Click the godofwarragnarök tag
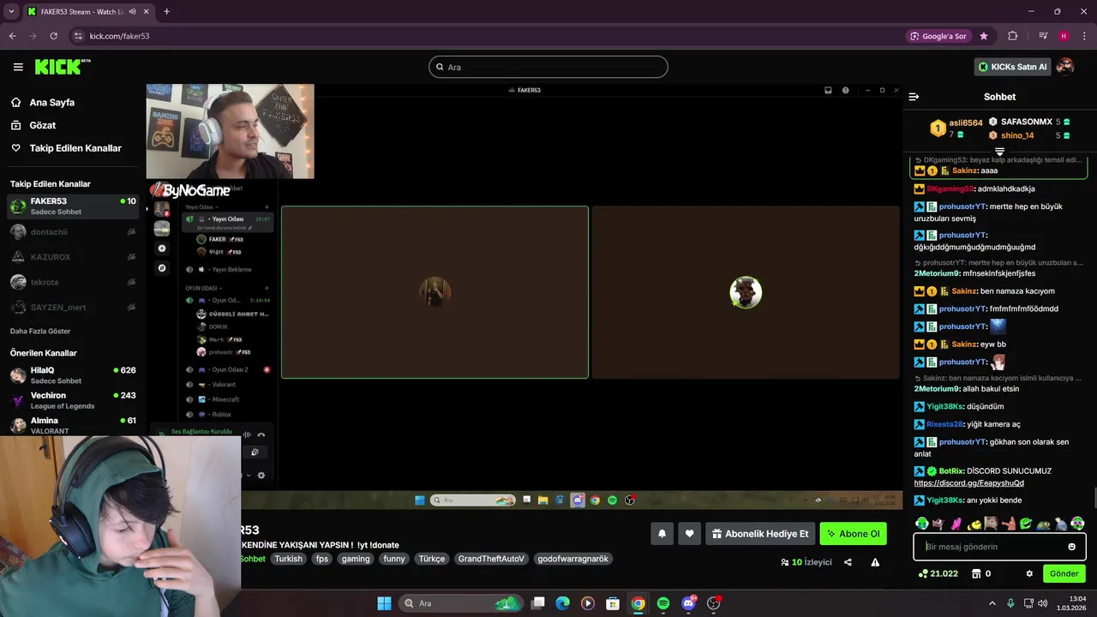1097x617 pixels. (572, 559)
